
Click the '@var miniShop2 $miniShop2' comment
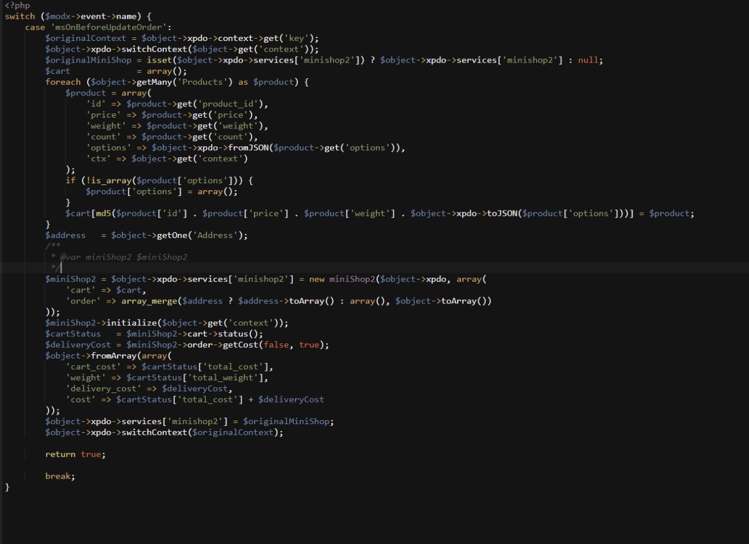click(123, 257)
